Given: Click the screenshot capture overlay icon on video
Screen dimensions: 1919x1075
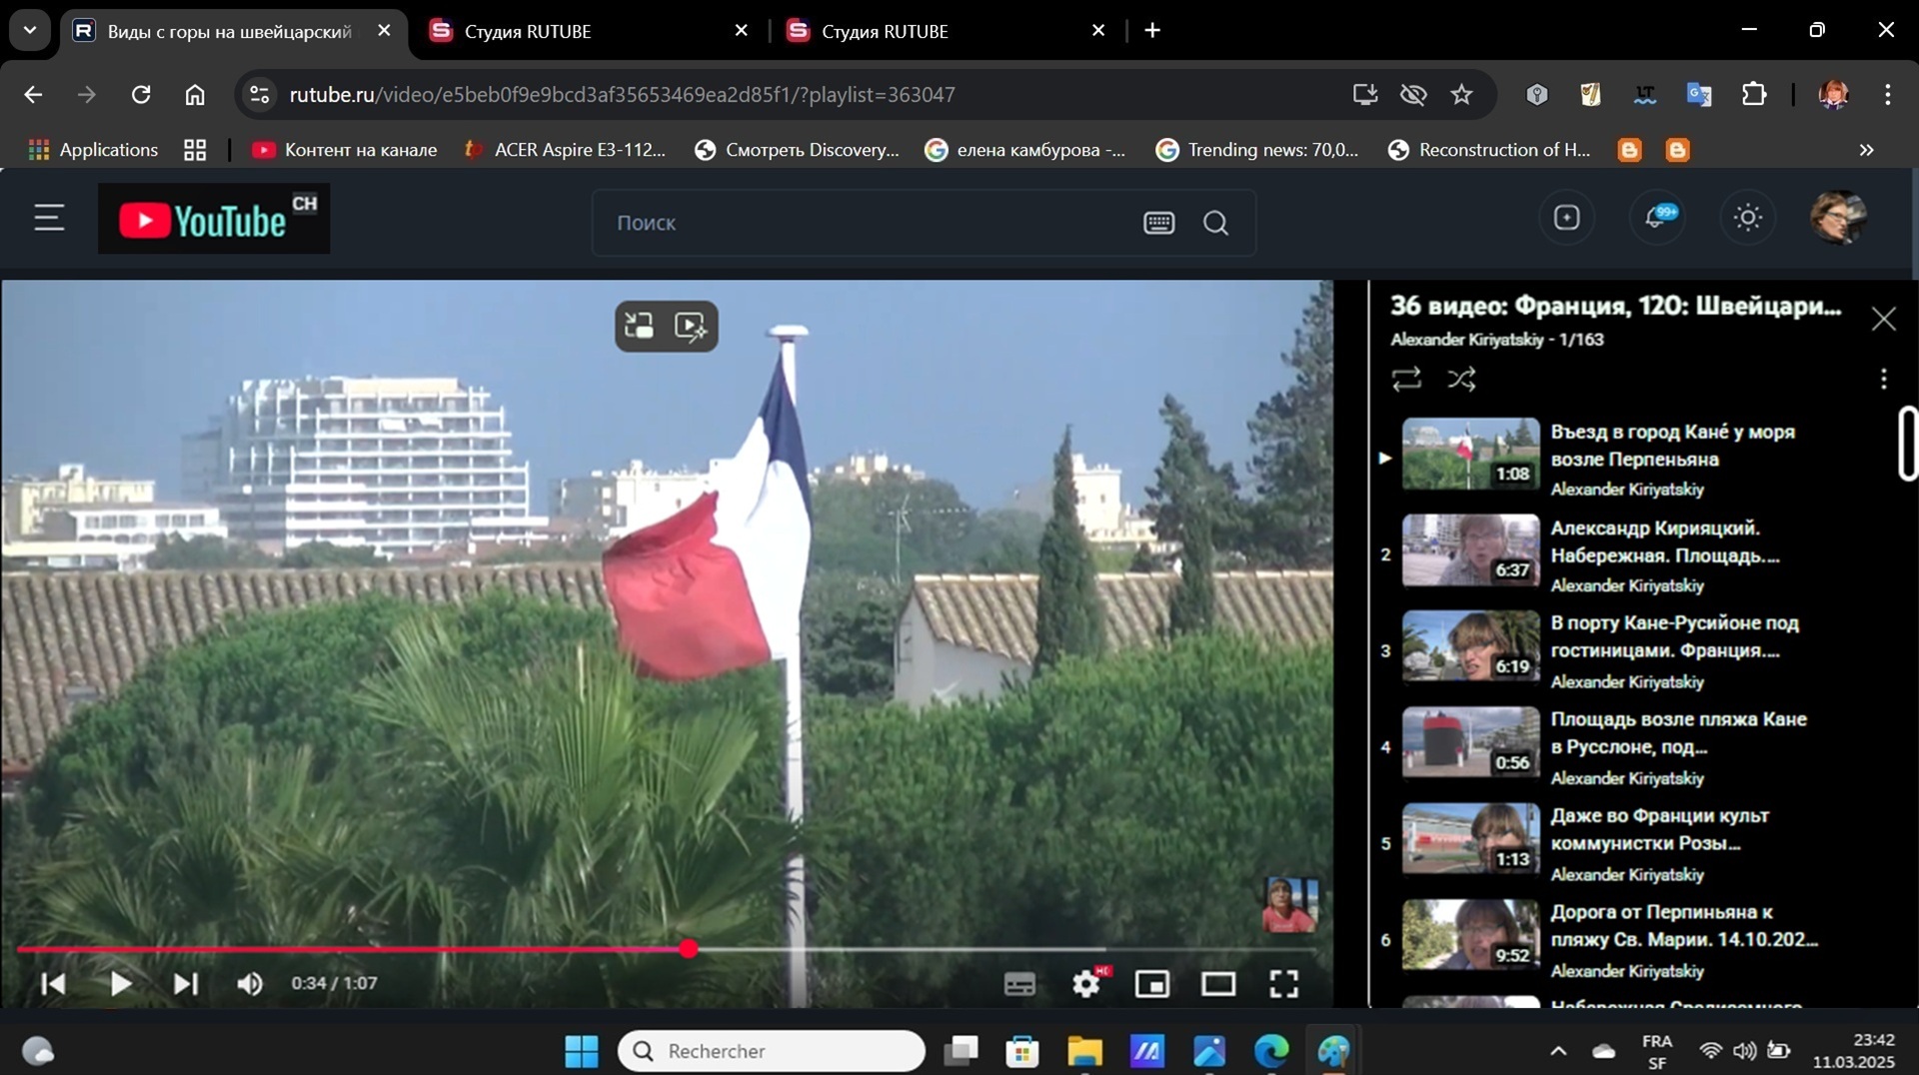Looking at the screenshot, I should [639, 326].
